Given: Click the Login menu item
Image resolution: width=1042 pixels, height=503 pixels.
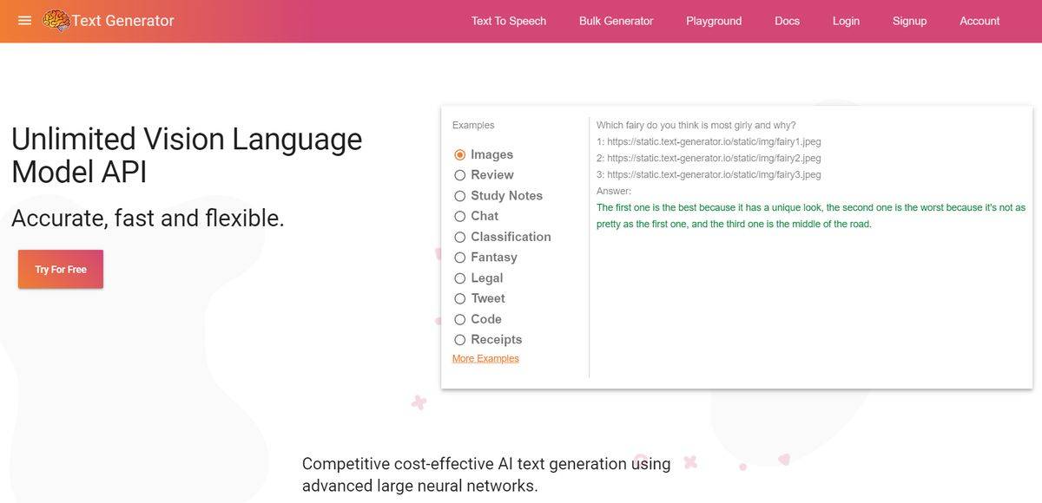Looking at the screenshot, I should (846, 20).
